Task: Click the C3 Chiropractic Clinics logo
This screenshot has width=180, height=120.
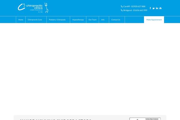Action: tap(33, 8)
